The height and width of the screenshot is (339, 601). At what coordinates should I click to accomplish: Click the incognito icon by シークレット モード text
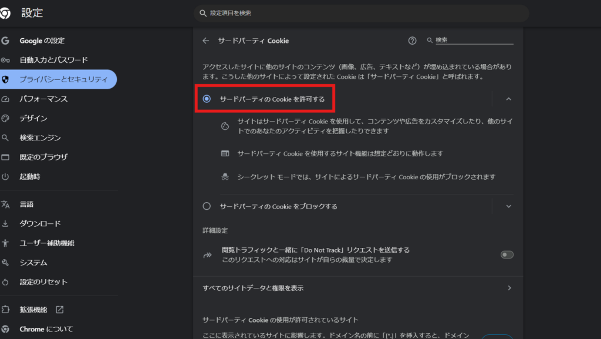point(225,177)
